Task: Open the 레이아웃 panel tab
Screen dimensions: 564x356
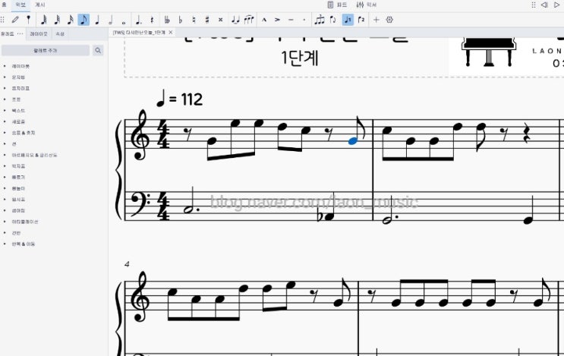Action: (39, 34)
